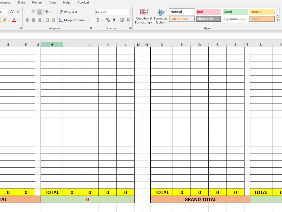The image size is (282, 212).
Task: Open Format as Table menu
Action: tap(160, 16)
